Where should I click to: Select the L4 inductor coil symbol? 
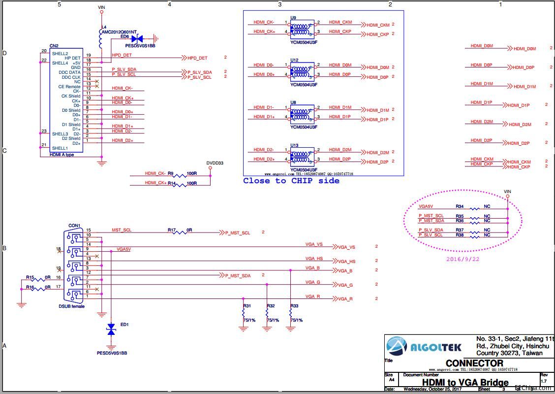[101, 39]
